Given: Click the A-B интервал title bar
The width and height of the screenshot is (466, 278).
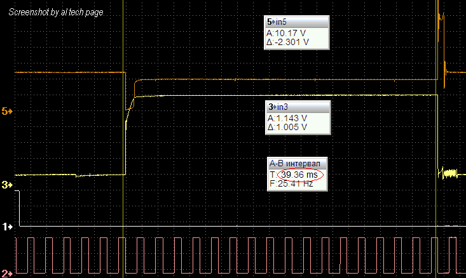Looking at the screenshot, I should coord(297,162).
